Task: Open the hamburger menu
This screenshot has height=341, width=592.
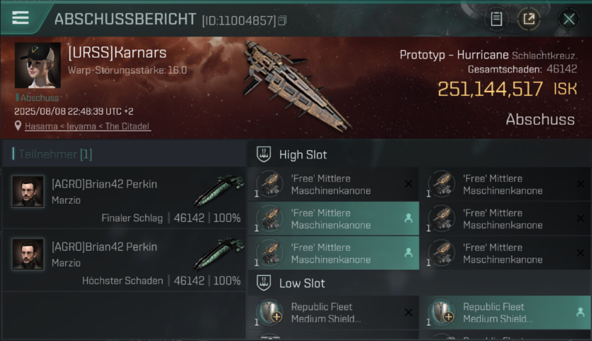Action: pyautogui.click(x=20, y=18)
